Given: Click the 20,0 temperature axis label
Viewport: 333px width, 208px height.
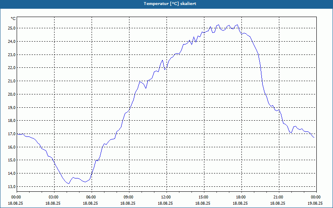Looking at the screenshot, I should coord(12,94).
